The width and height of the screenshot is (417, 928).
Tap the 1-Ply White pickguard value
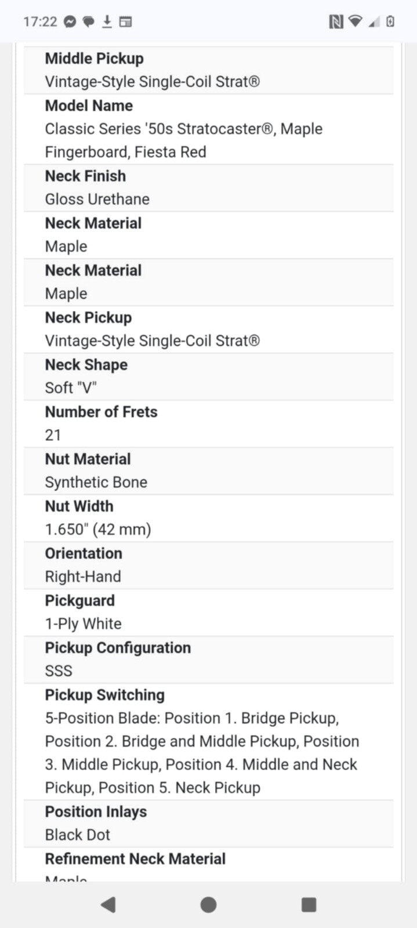coord(84,623)
